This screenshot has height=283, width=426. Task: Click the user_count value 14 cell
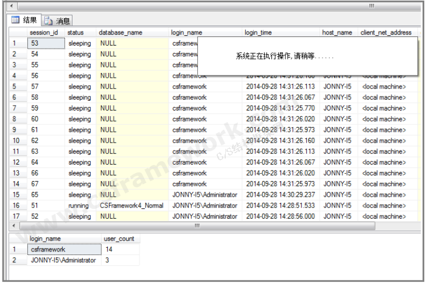coord(120,250)
